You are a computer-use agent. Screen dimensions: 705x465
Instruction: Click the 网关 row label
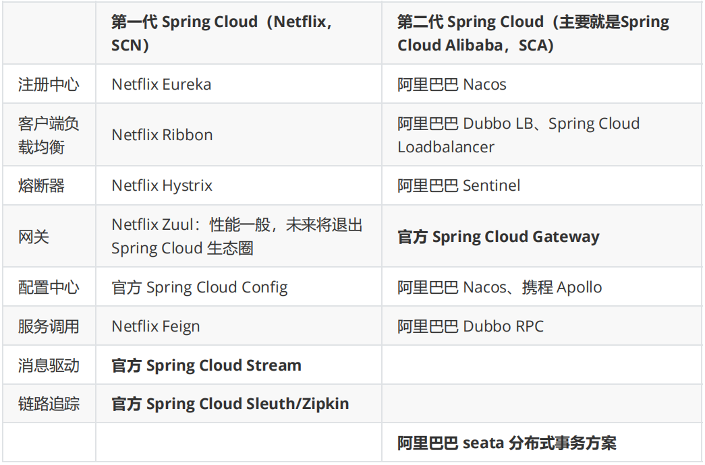[49, 237]
